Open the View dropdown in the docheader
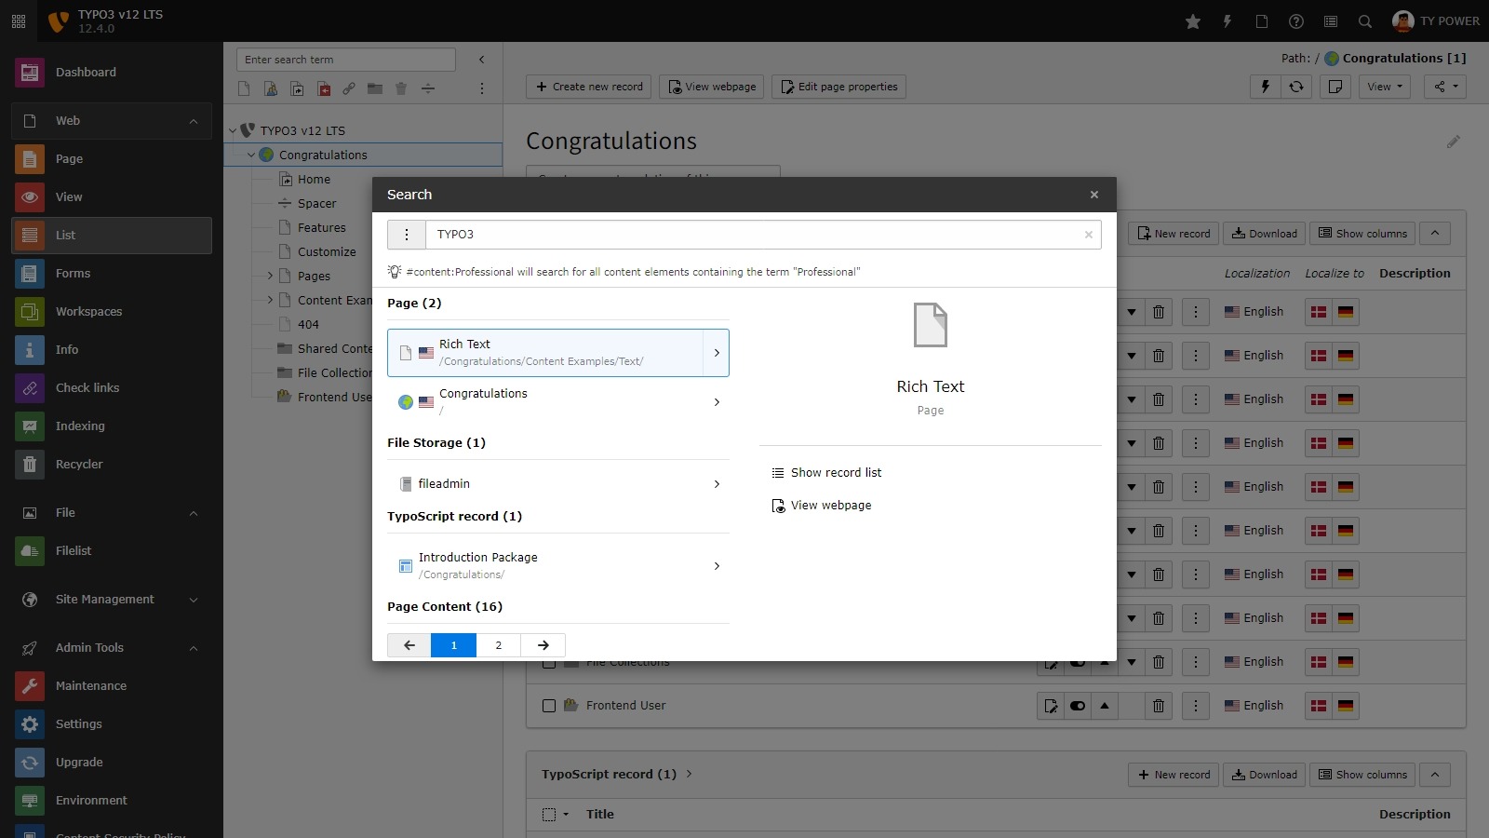1489x838 pixels. pos(1384,87)
